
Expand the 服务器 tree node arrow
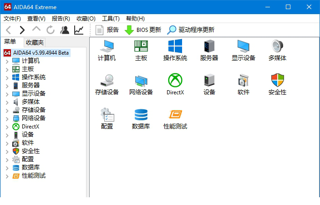point(7,86)
